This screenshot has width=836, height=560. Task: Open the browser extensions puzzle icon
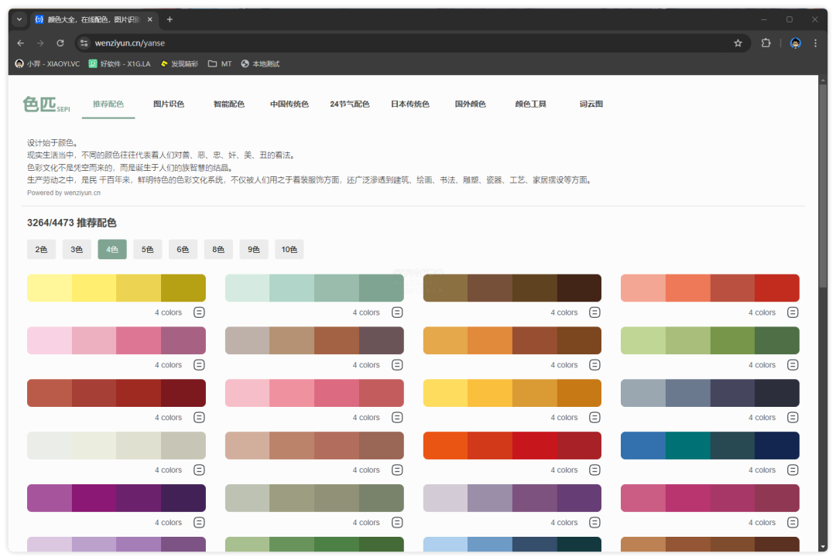[766, 43]
